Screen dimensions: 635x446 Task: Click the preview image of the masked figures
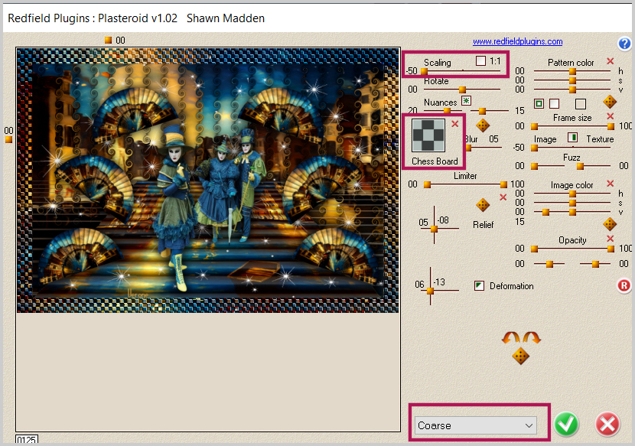[208, 181]
